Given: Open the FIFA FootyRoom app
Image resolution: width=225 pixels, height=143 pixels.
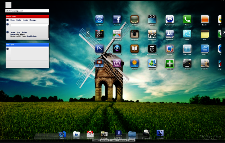Looking at the screenshot, I should pyautogui.click(x=152, y=34).
